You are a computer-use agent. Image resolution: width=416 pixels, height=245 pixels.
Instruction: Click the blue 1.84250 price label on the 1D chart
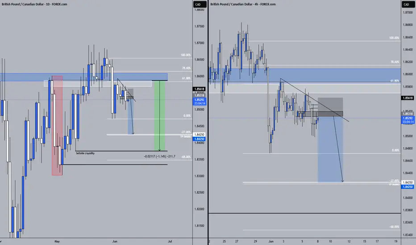[x=200, y=139]
